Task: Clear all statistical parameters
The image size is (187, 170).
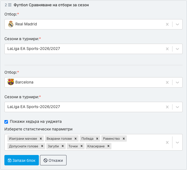Action: pos(167,142)
